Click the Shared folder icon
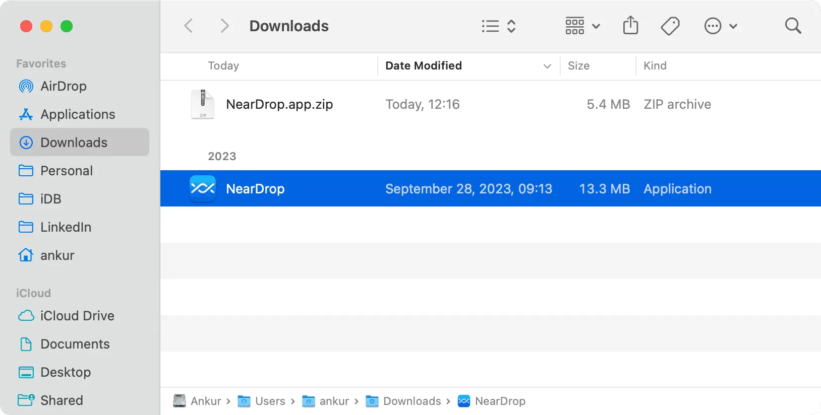821x415 pixels. tap(26, 400)
